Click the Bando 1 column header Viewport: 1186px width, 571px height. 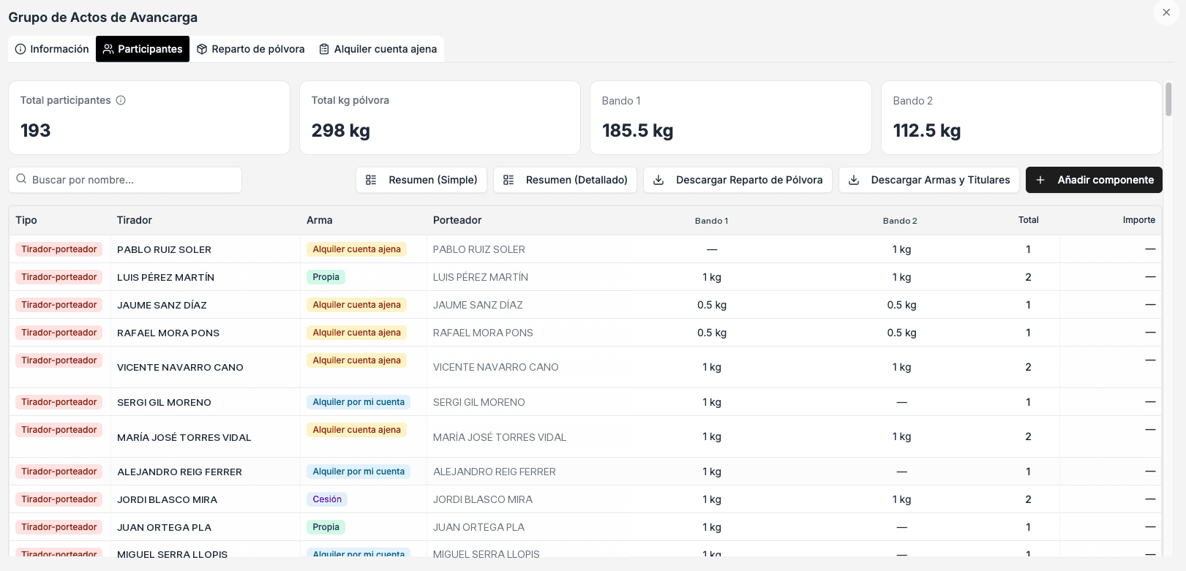click(711, 221)
